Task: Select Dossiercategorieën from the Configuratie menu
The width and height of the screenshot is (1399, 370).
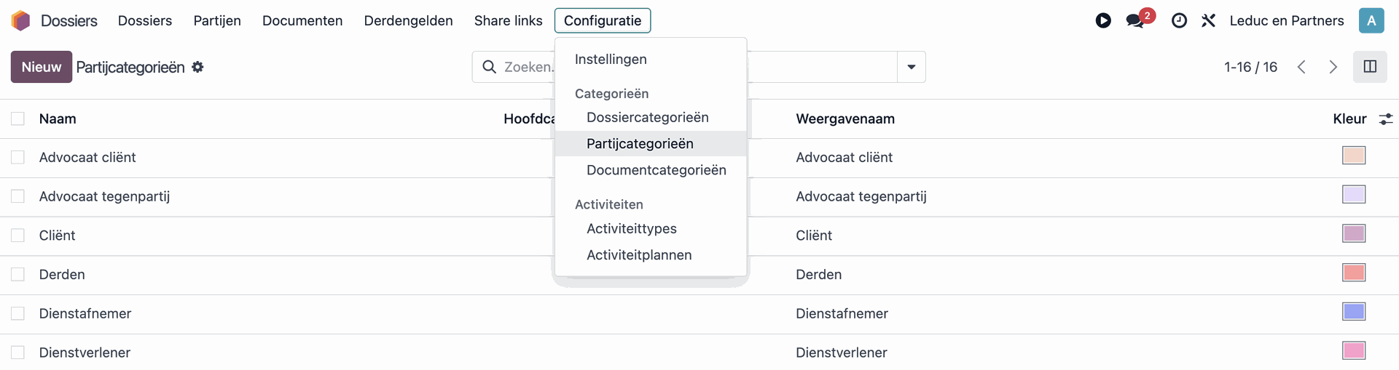Action: pos(647,117)
